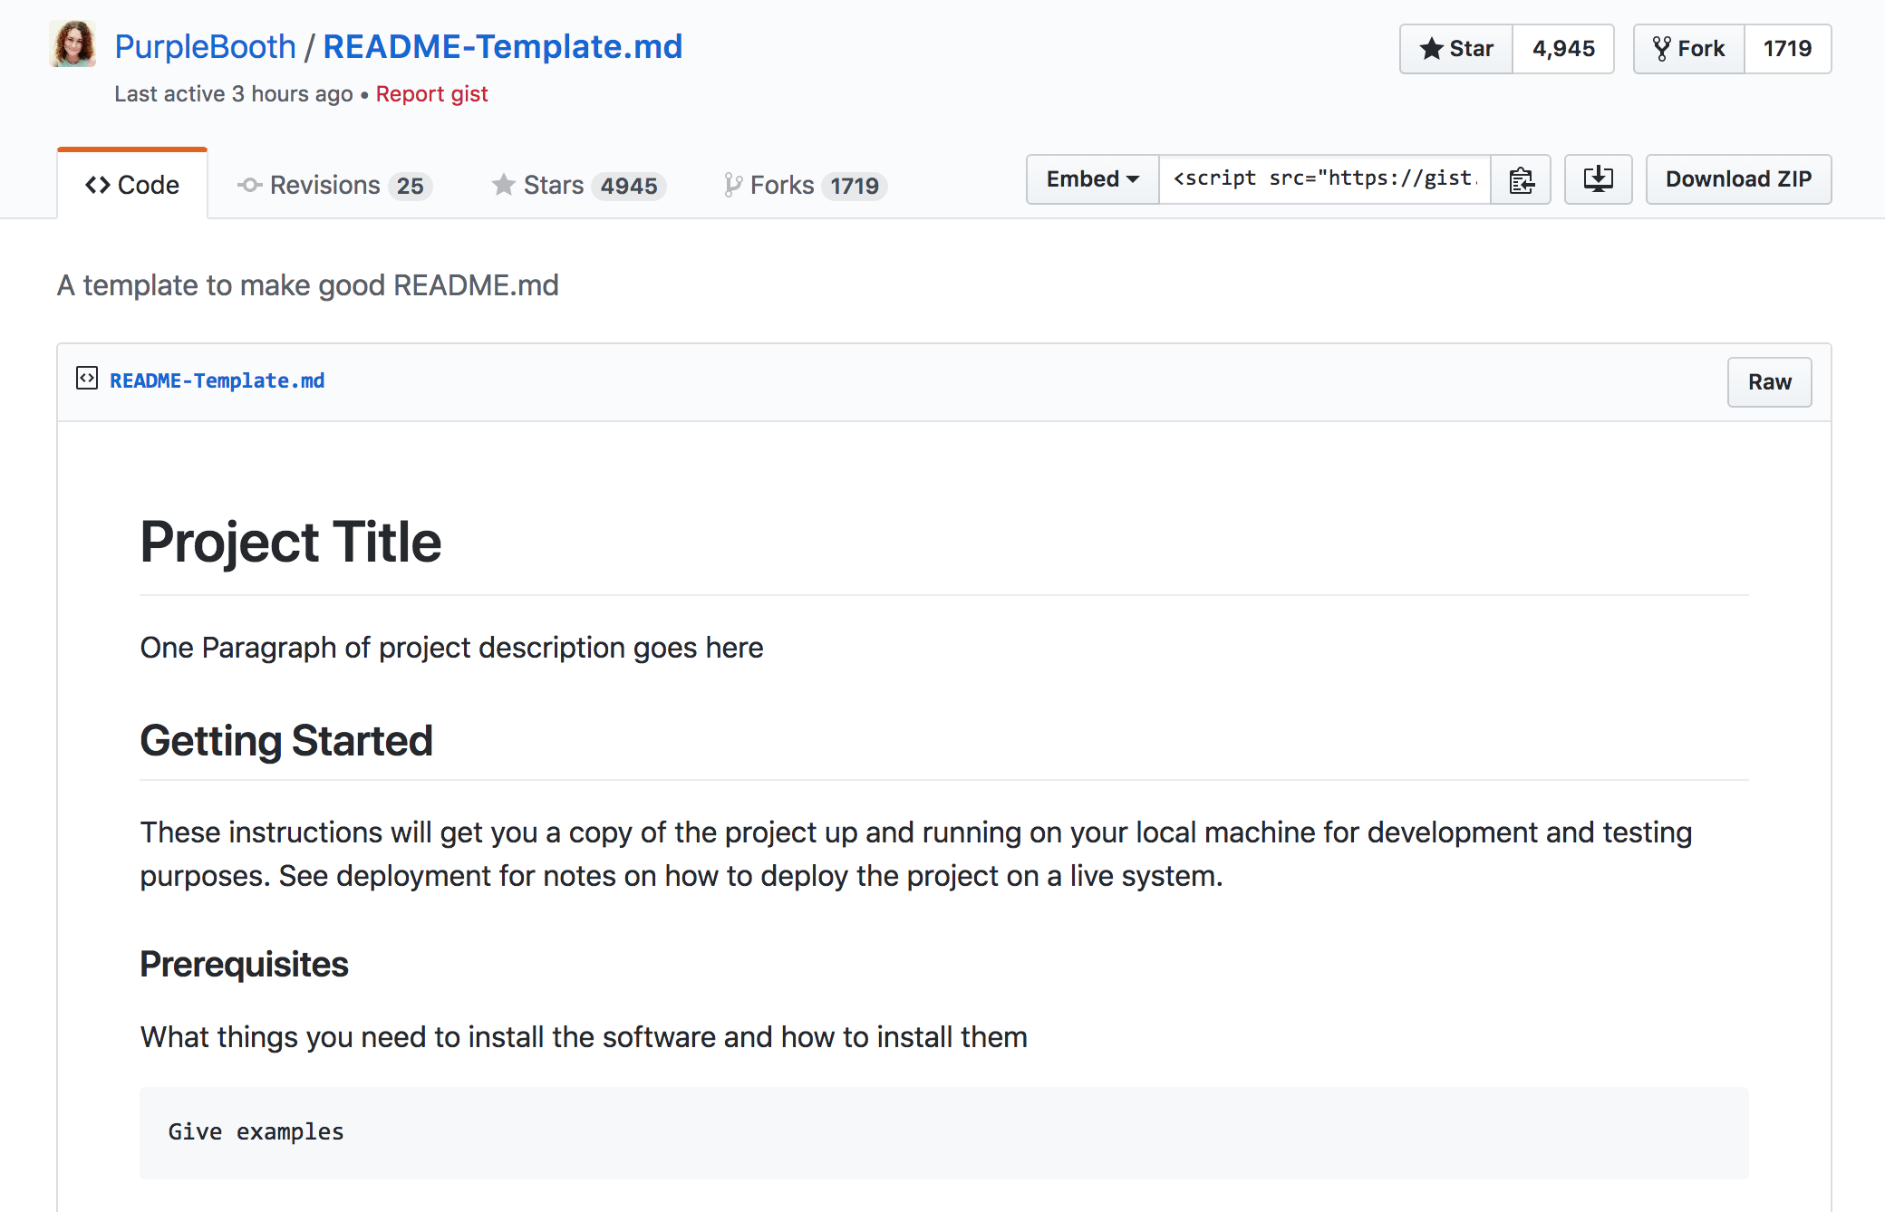Screen dimensions: 1885x1212
Task: Open the 1719 fork count
Action: (x=1787, y=49)
